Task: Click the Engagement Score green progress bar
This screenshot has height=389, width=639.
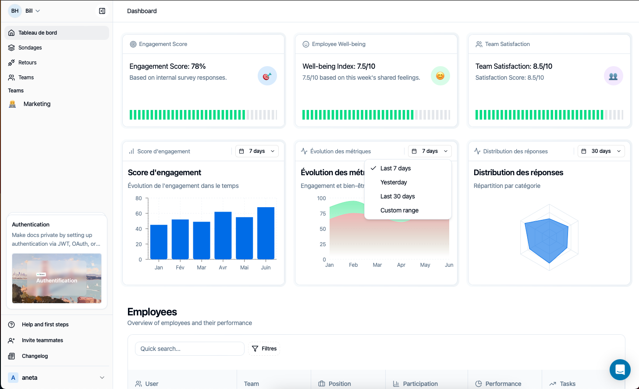Action: [187, 114]
